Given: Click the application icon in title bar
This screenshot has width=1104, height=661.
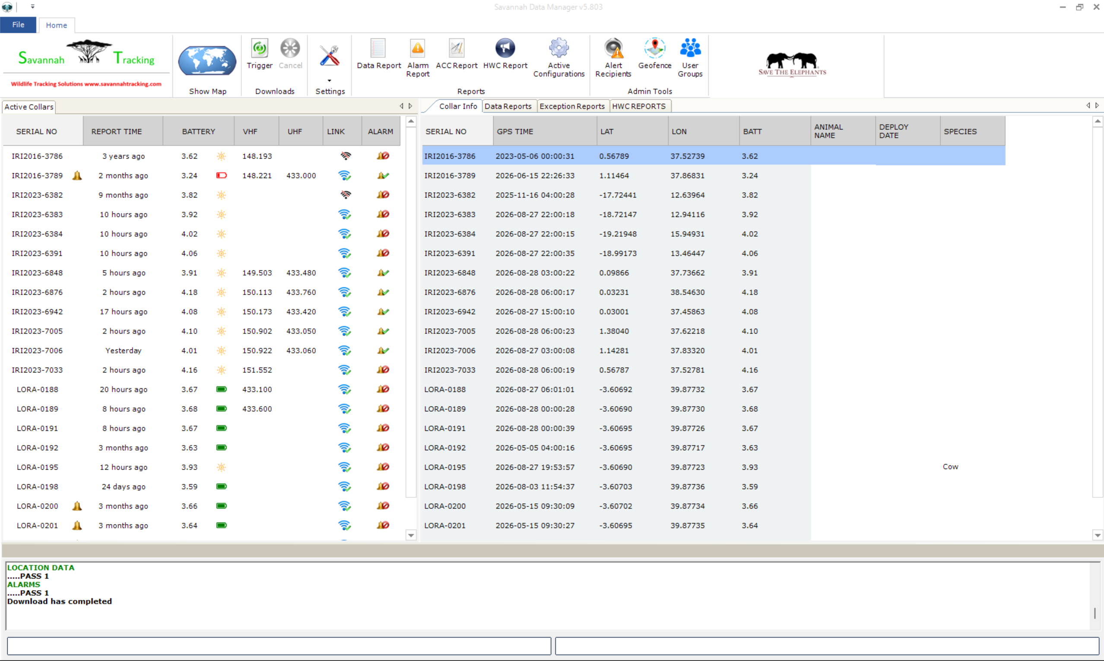Looking at the screenshot, I should coord(7,7).
